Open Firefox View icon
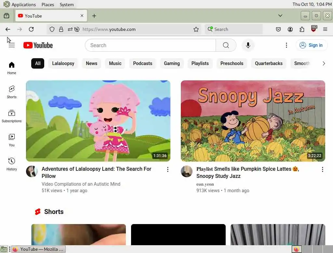This screenshot has width=333, height=253. (7, 16)
